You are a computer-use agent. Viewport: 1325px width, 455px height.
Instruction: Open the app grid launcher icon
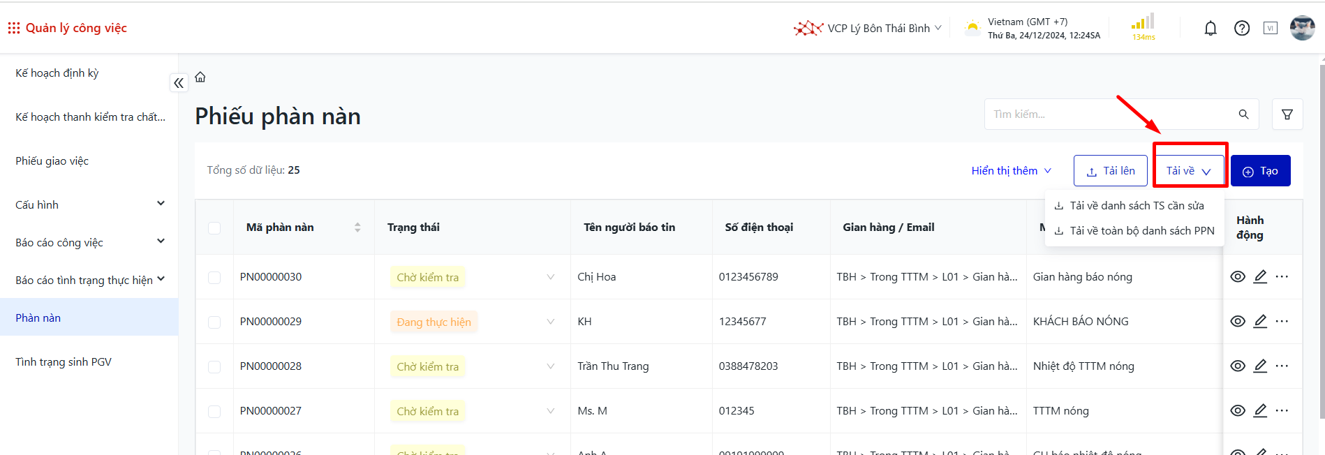click(x=13, y=28)
